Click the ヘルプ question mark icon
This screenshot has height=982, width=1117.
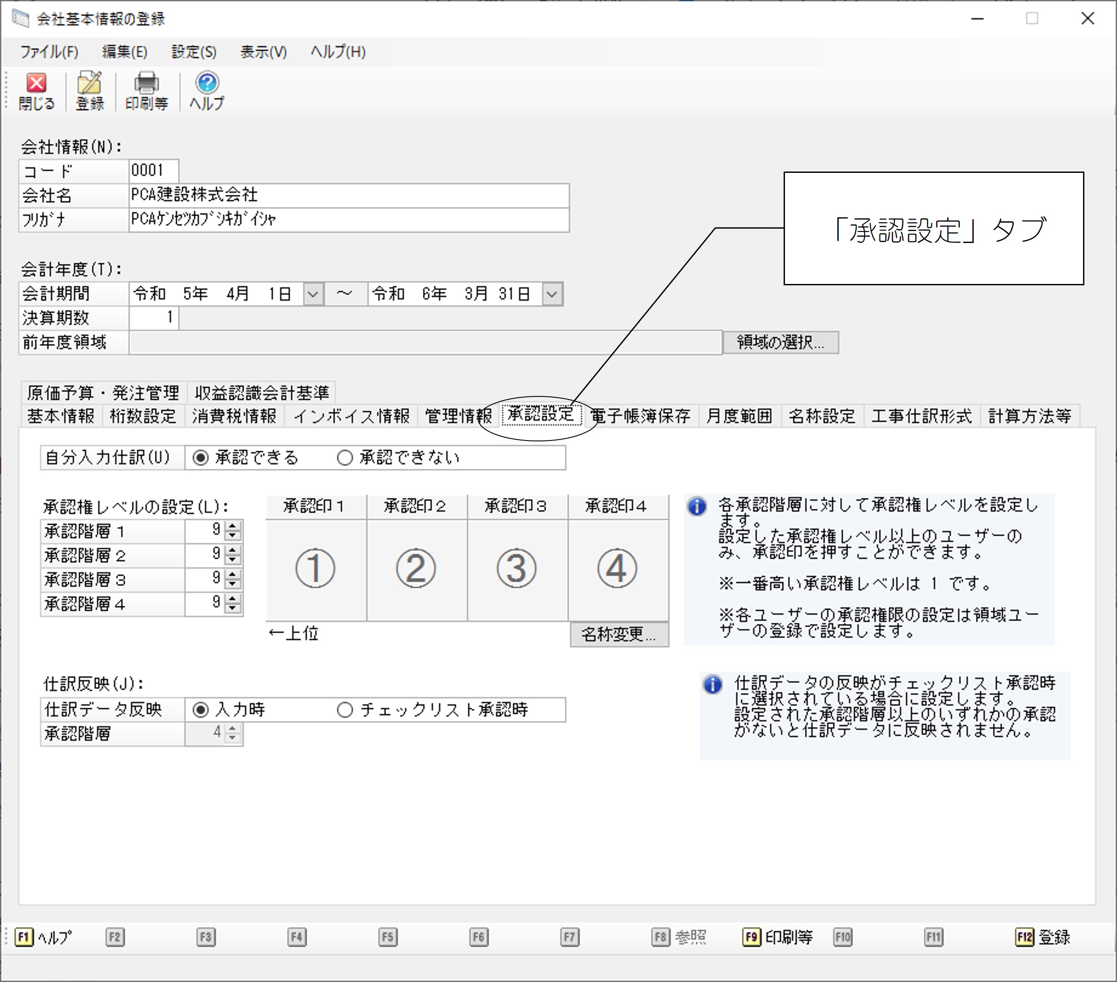click(206, 91)
